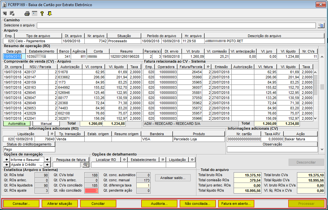Image resolution: width=328 pixels, height=210 pixels.
Task: Click the Selecione o arquivo path field
Action: pos(176,25)
